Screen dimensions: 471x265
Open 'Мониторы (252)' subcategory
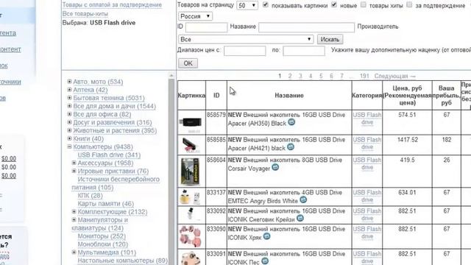click(x=102, y=236)
